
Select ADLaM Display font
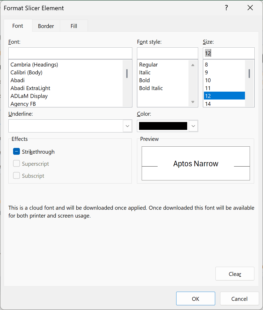click(x=66, y=96)
